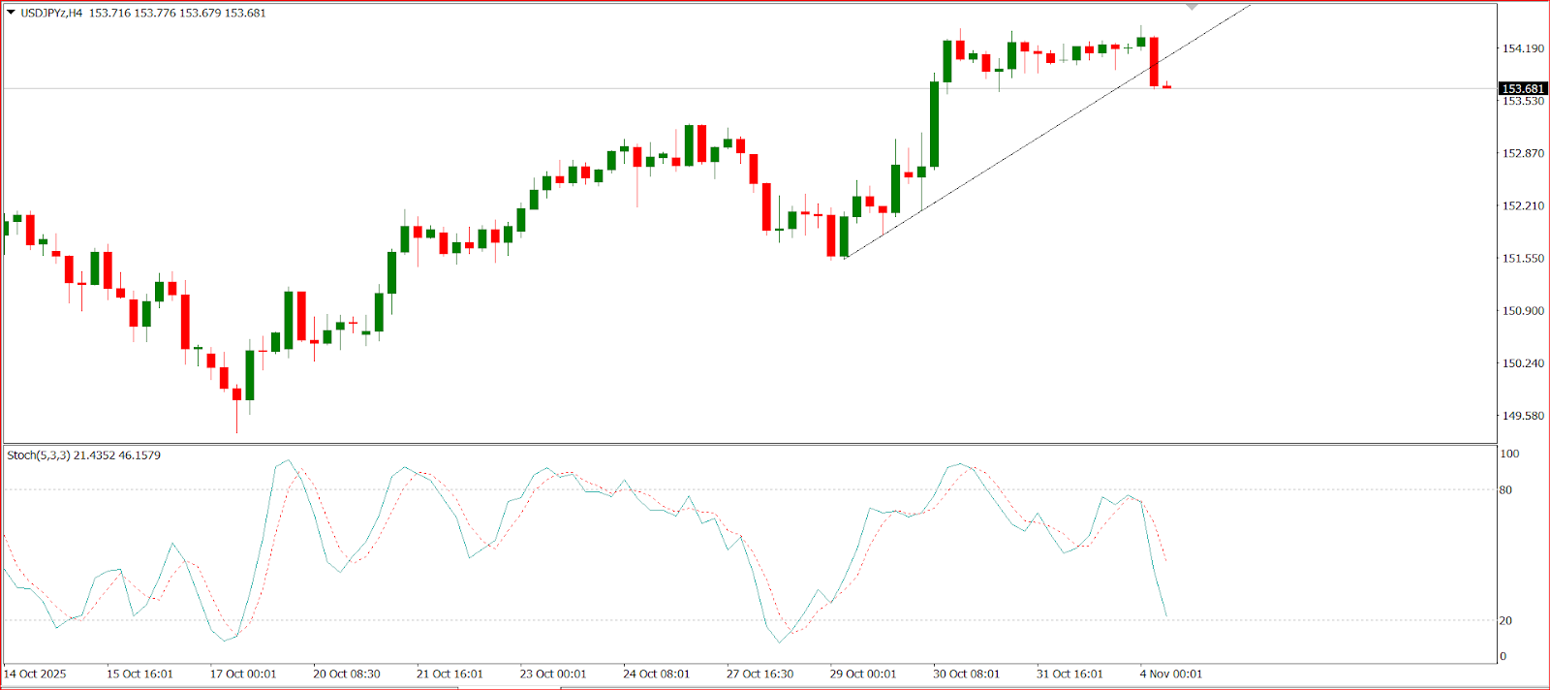Click the stochastic 20 level label

click(x=1505, y=620)
